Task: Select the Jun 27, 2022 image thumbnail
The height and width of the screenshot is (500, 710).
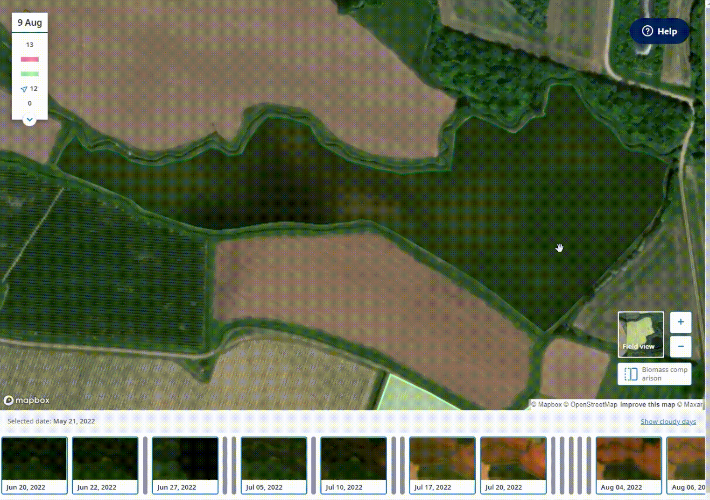Action: pos(185,465)
